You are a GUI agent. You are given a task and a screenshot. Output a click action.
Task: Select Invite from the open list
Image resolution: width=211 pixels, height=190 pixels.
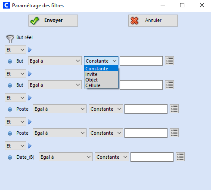click(101, 74)
